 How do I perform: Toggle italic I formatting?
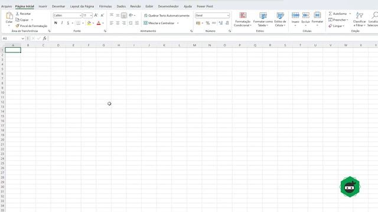click(x=62, y=23)
